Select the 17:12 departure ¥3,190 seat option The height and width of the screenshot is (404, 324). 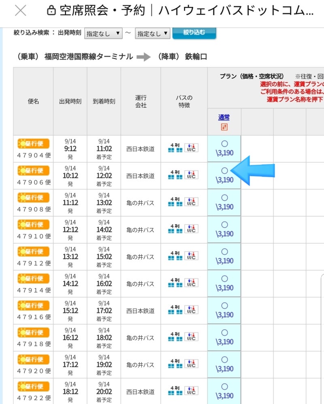(x=224, y=365)
